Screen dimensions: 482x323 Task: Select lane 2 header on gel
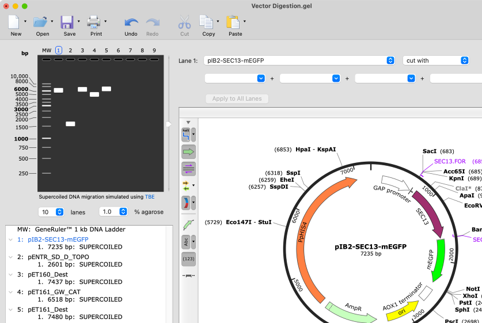click(x=70, y=51)
